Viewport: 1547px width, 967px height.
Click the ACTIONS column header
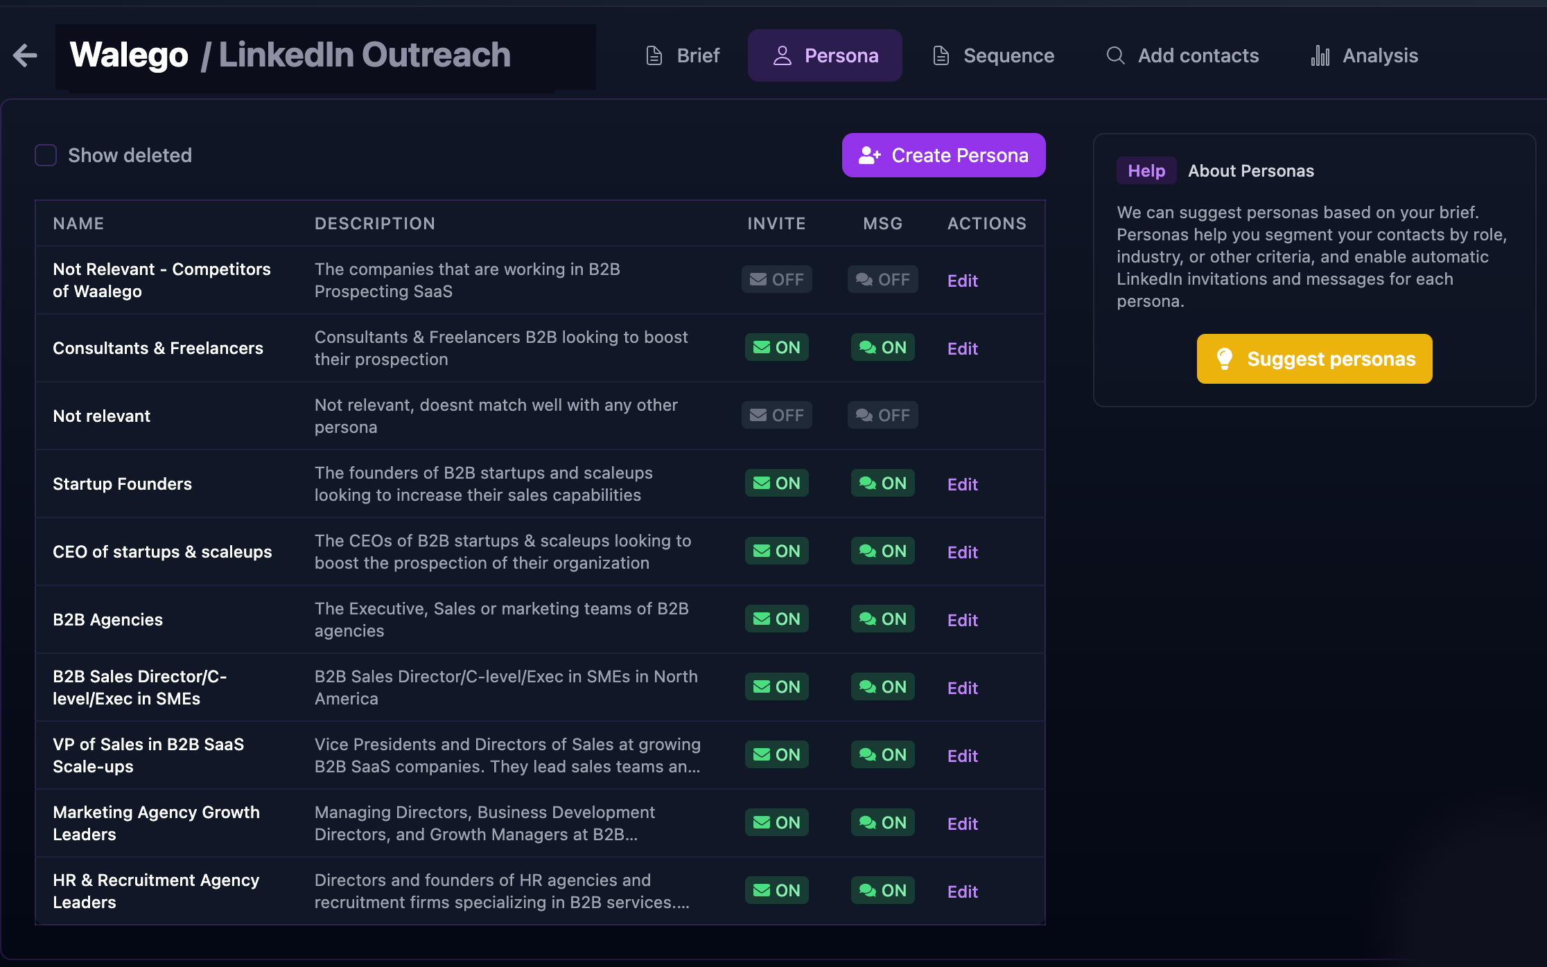[x=987, y=224]
